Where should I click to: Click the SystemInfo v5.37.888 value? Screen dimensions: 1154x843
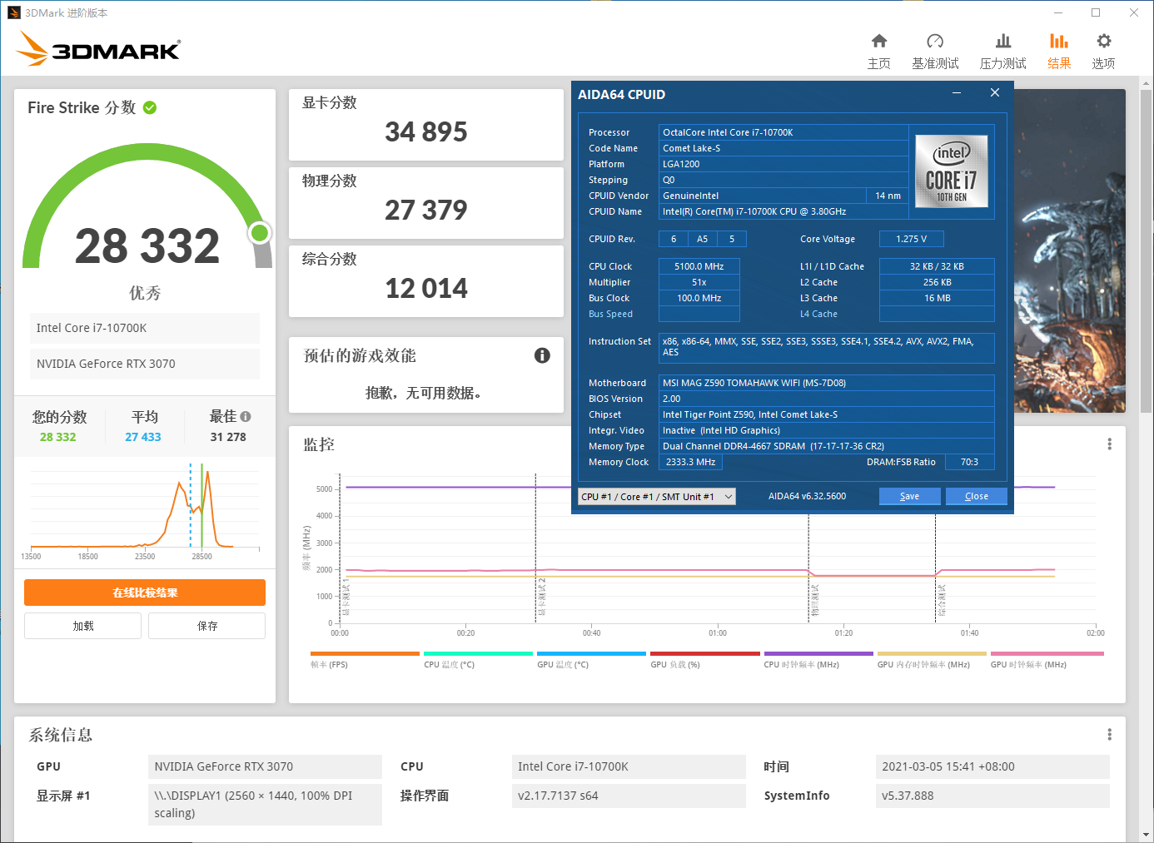(992, 796)
